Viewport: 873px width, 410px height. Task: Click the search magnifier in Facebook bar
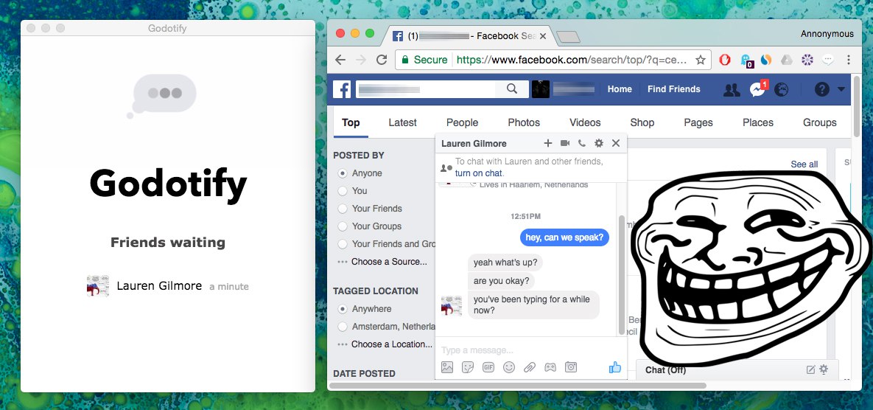coord(512,88)
